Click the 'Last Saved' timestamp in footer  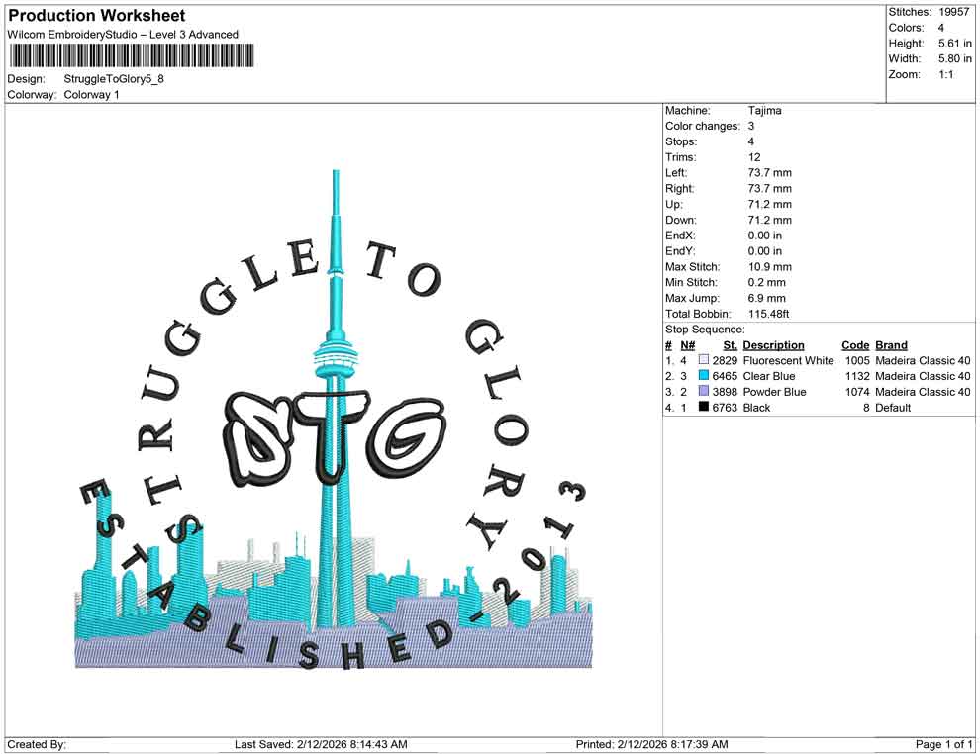tap(321, 744)
